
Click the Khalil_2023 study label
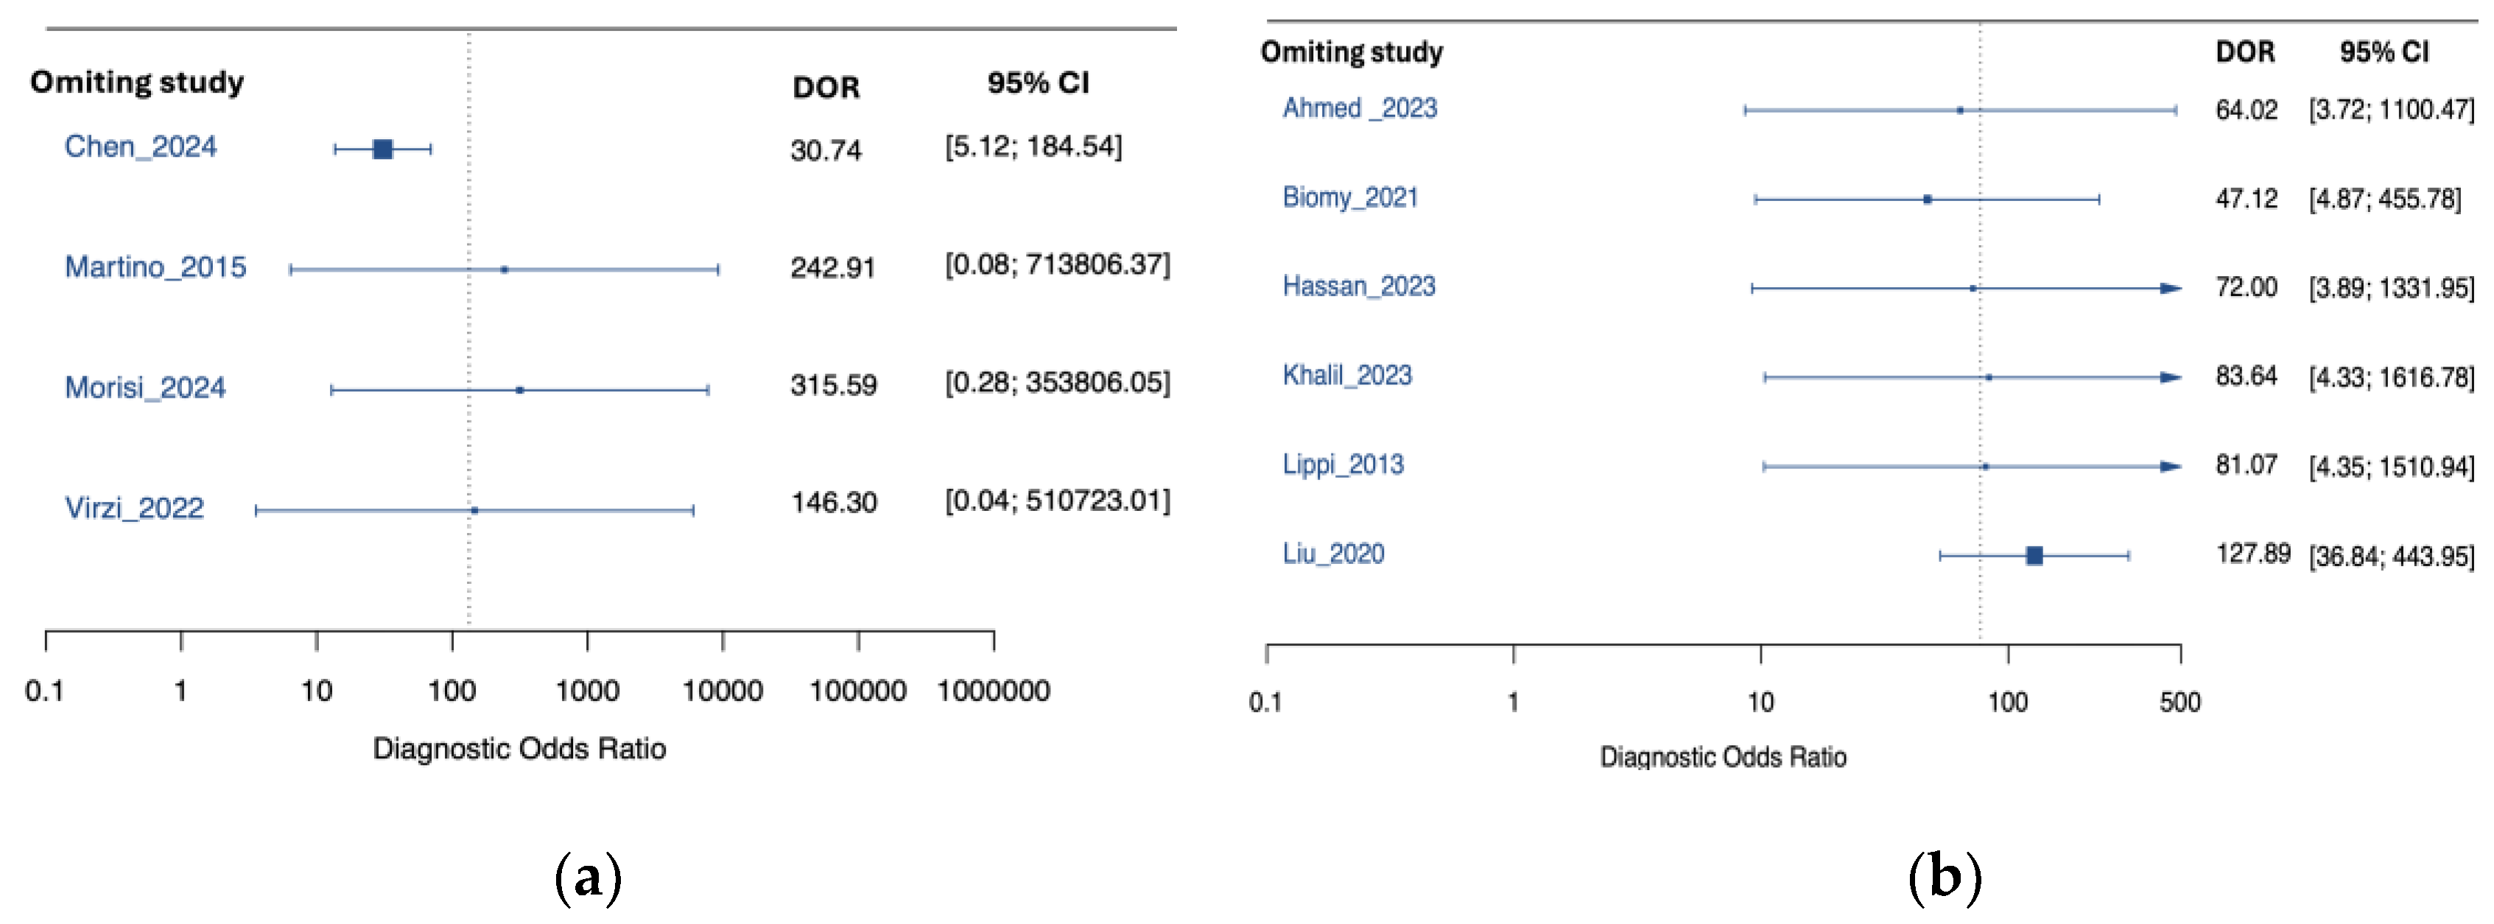tap(1346, 375)
